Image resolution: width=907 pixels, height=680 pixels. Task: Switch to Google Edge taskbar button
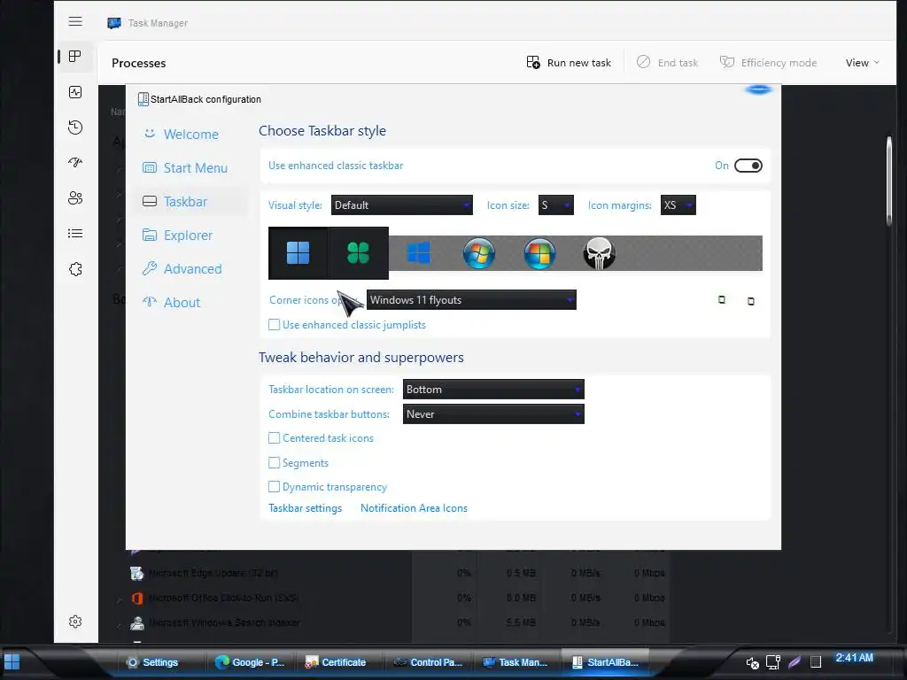(250, 662)
